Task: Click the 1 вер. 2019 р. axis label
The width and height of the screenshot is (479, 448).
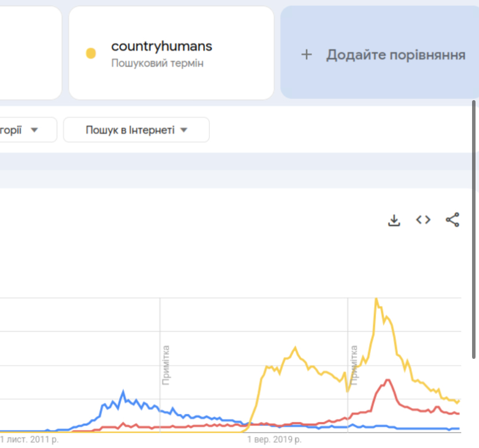Action: click(x=274, y=439)
